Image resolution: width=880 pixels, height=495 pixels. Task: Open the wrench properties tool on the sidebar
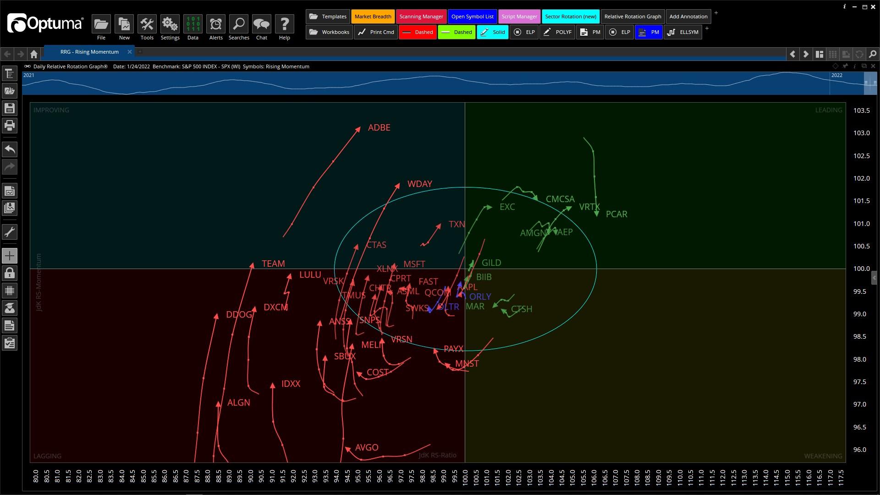tap(10, 232)
